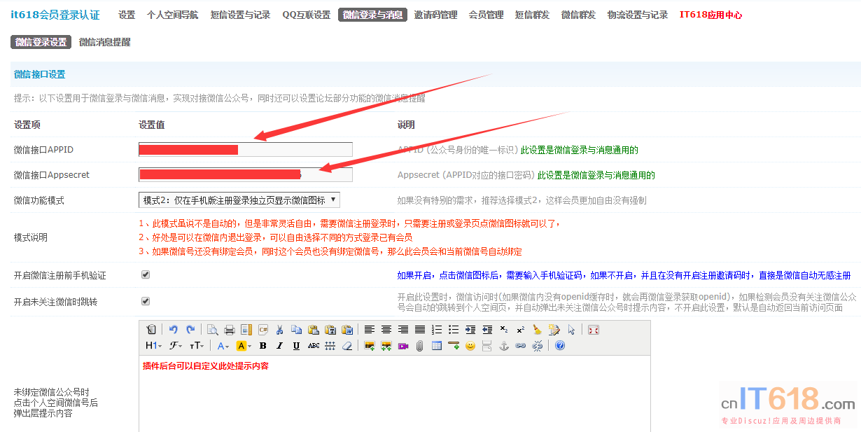
Task: Open 微信功能模式 dropdown
Action: [239, 200]
